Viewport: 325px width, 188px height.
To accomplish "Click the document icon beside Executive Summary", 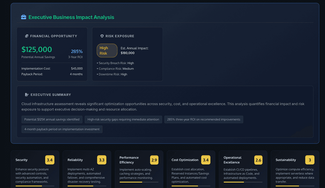I will coord(27,95).
